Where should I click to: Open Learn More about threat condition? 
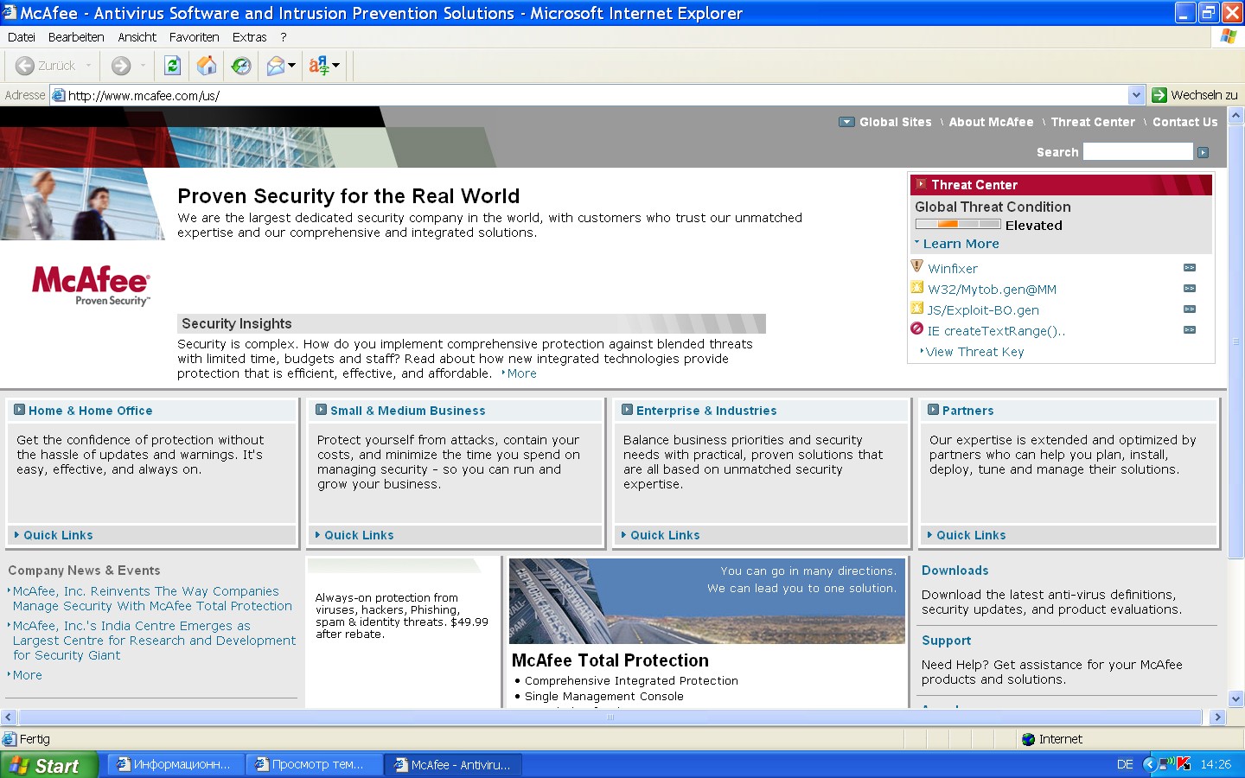pos(961,244)
